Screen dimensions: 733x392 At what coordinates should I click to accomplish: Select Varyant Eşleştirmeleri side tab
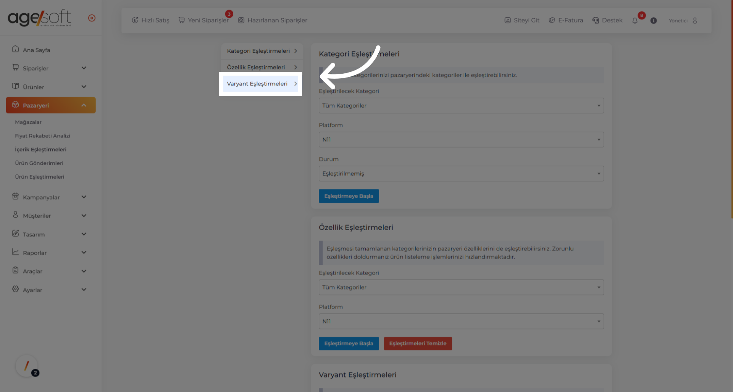point(260,84)
